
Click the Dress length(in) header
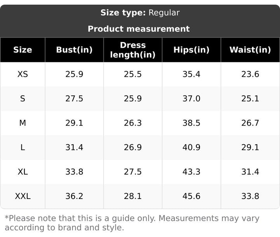pyautogui.click(x=133, y=50)
